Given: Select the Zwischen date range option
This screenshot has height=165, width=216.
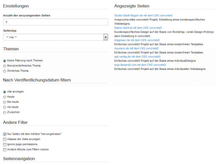Looking at the screenshot, I should [5, 112].
